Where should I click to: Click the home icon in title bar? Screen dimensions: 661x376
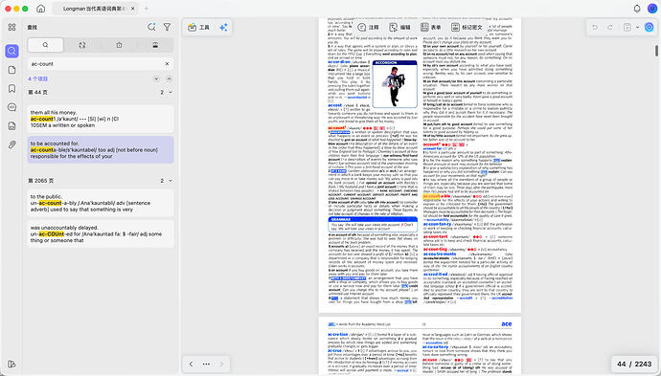(x=41, y=9)
